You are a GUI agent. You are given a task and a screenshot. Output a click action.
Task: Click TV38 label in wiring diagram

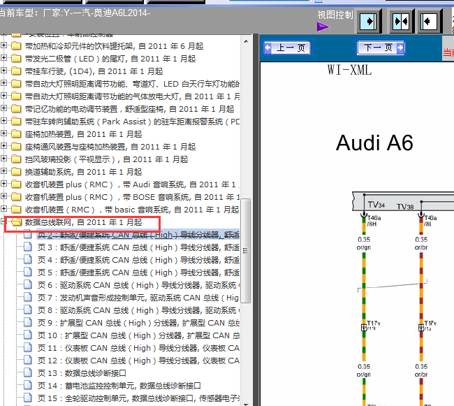405,206
